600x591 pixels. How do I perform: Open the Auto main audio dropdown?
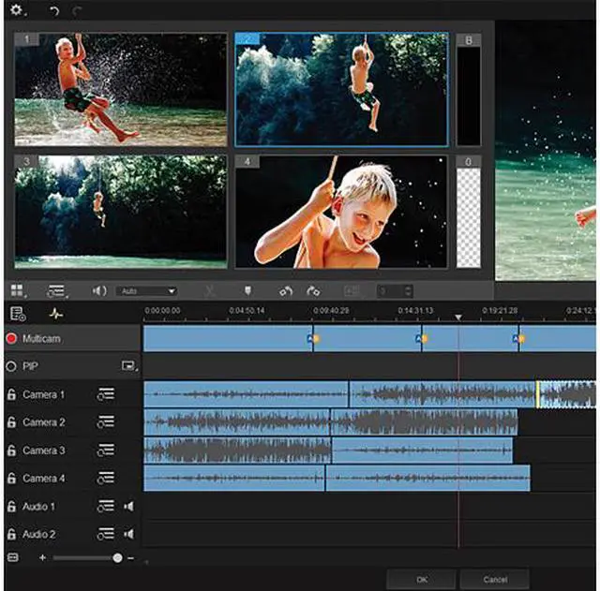point(146,291)
